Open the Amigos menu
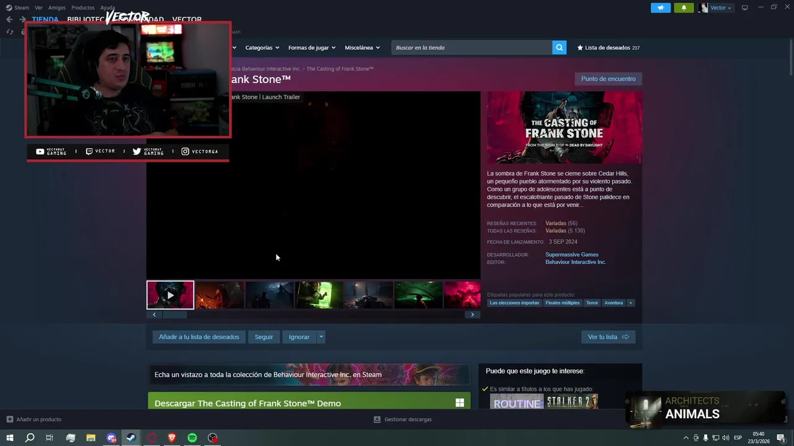Screen dimensions: 794x446 point(57,7)
